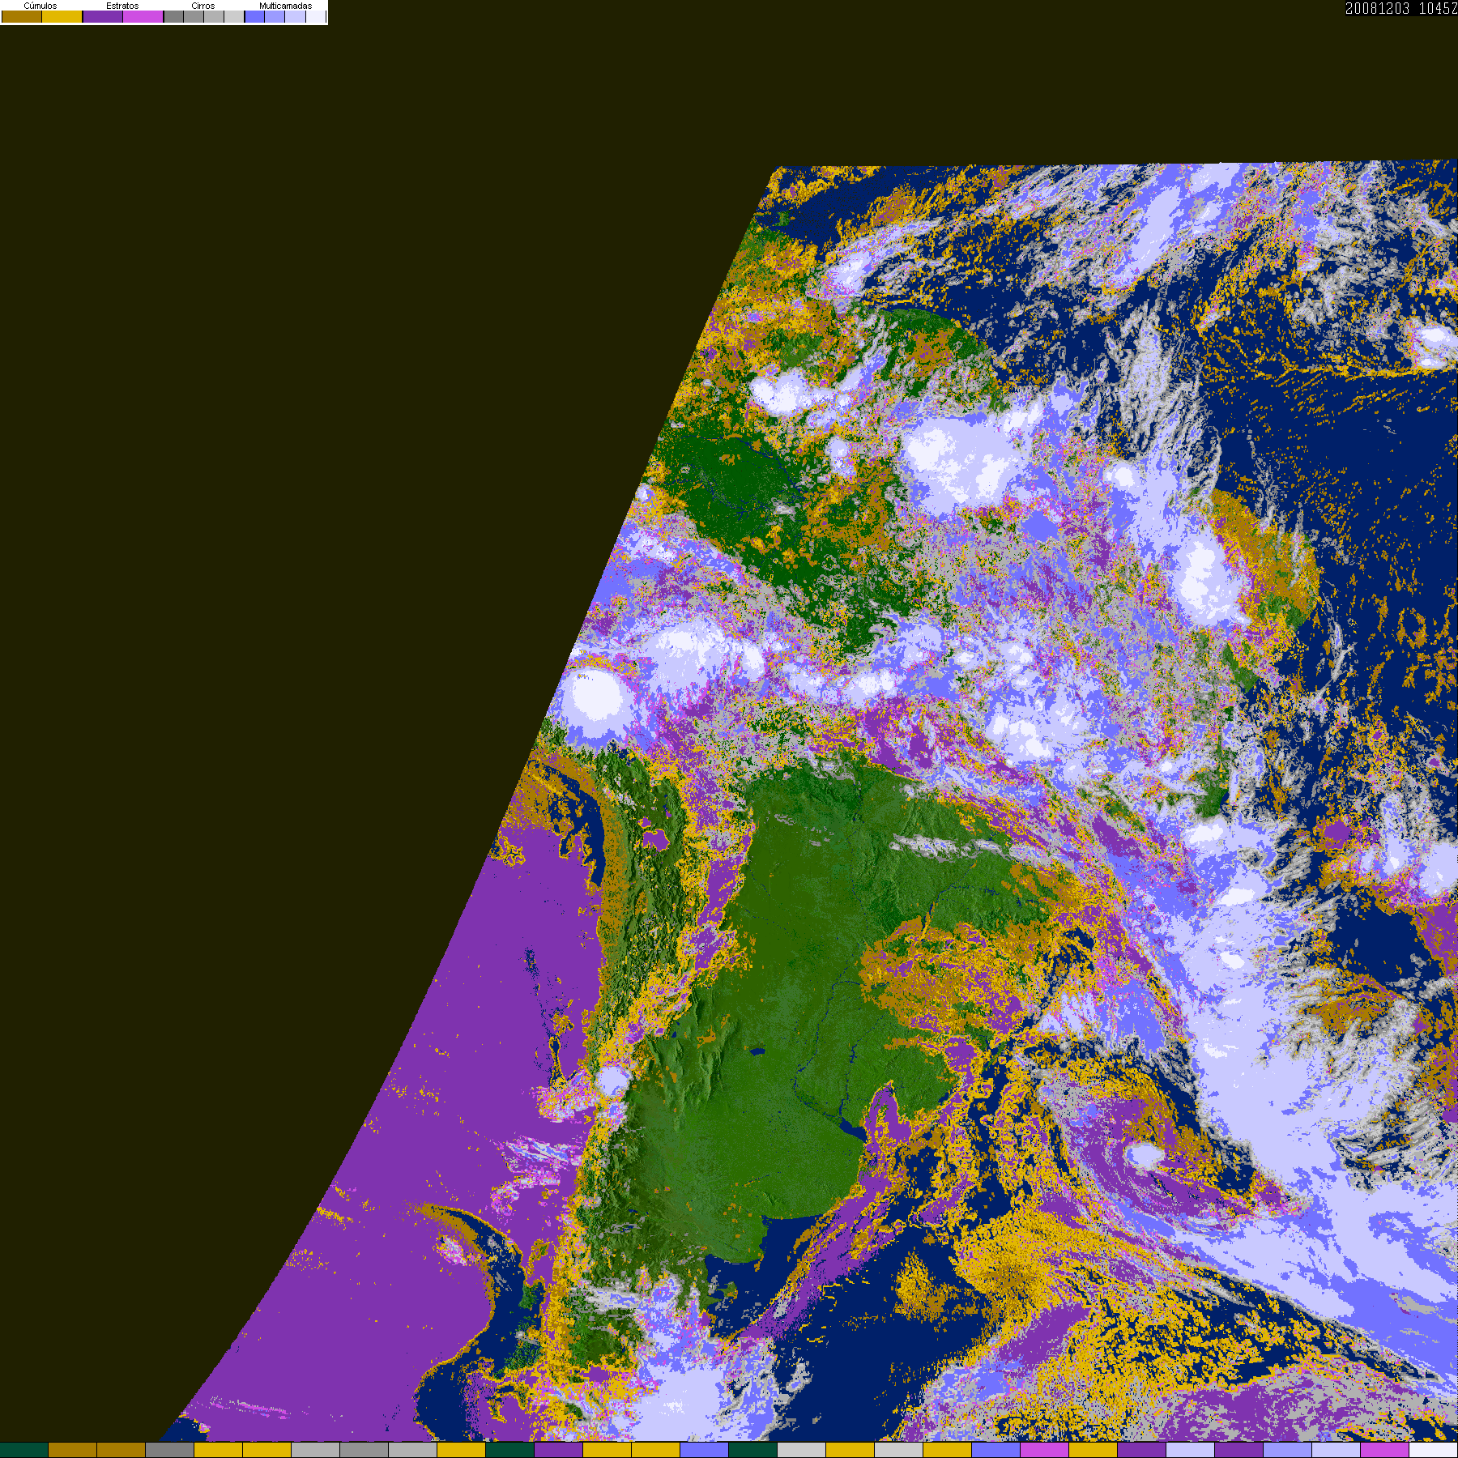Choose the light lavender Multicamadas swatch
This screenshot has height=1458, width=1458.
(x=295, y=16)
